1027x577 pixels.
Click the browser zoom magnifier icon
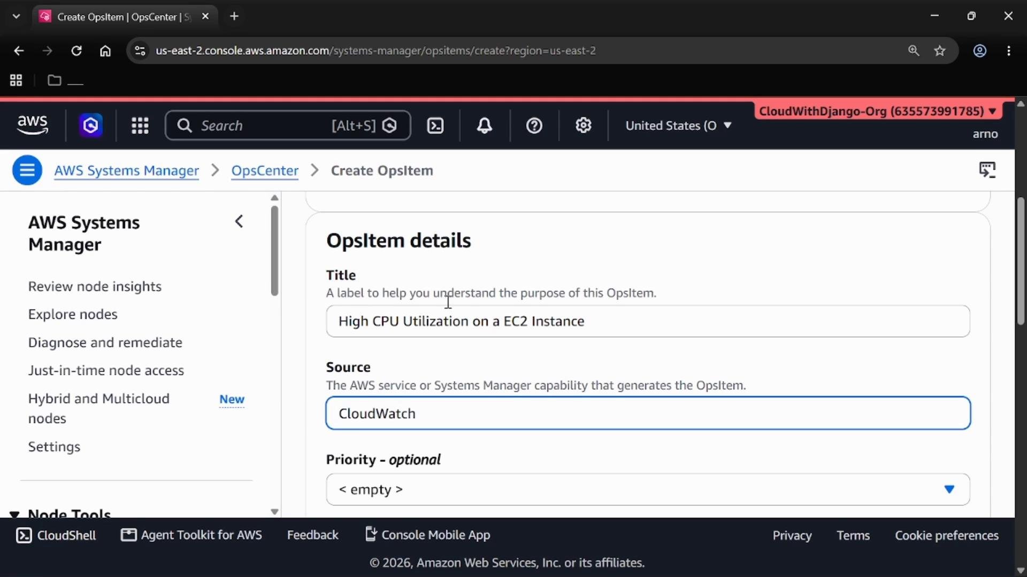914,51
